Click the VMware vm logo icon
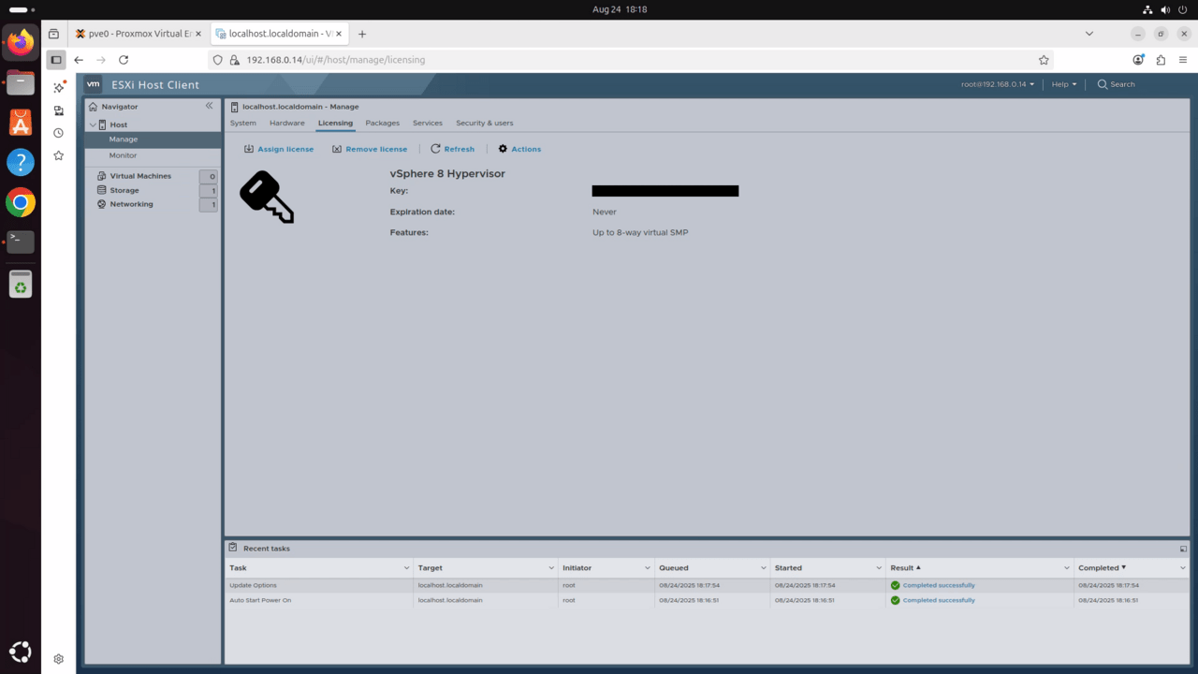The width and height of the screenshot is (1198, 674). coord(94,84)
